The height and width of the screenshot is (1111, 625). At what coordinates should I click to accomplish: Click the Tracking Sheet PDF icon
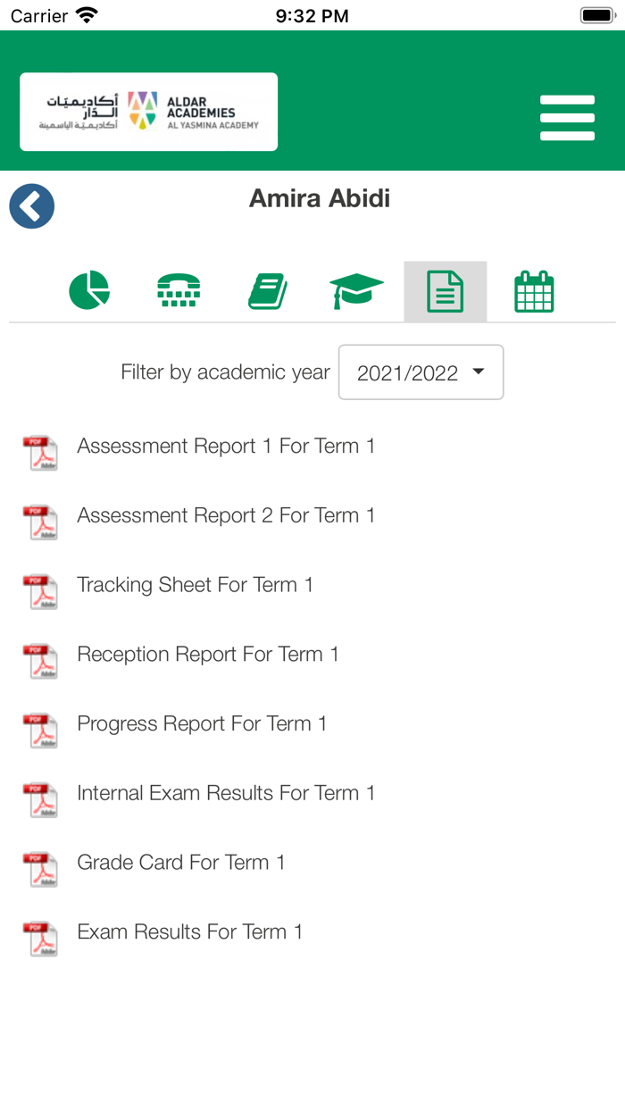pyautogui.click(x=40, y=590)
